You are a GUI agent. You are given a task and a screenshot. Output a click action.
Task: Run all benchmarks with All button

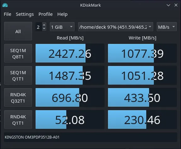tap(18, 31)
